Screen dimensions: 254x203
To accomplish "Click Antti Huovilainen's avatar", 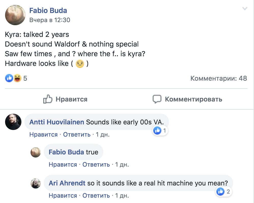I will pos(13,122).
